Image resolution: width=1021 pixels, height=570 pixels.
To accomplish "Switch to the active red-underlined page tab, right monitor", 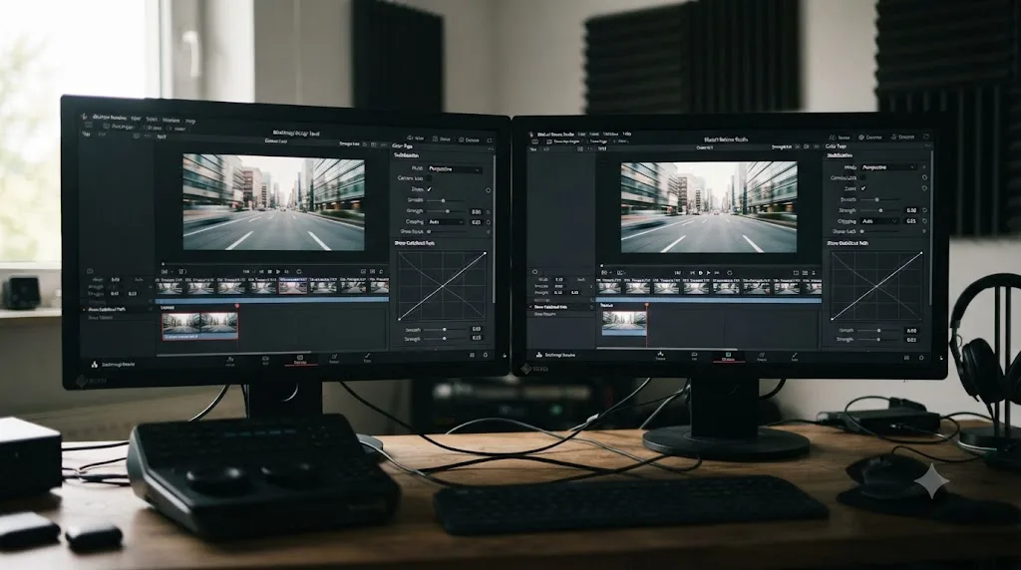I will click(x=728, y=357).
